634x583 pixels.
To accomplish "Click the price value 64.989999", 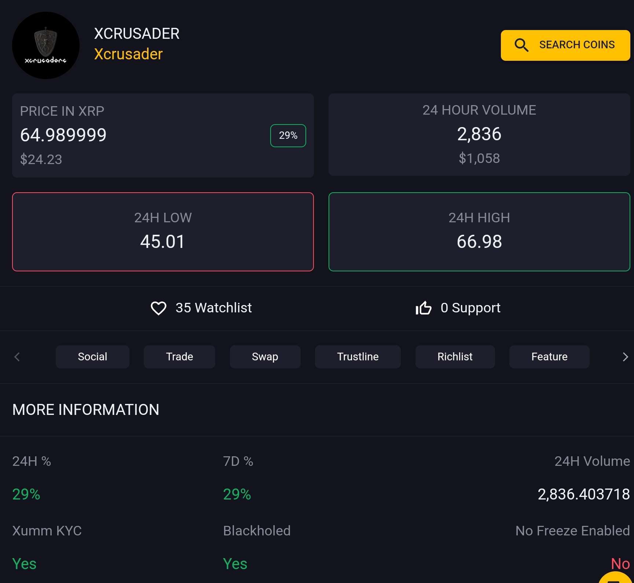I will (63, 135).
